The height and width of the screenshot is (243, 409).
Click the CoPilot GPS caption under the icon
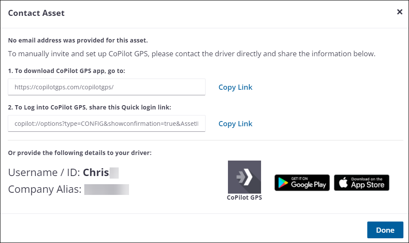click(x=244, y=197)
